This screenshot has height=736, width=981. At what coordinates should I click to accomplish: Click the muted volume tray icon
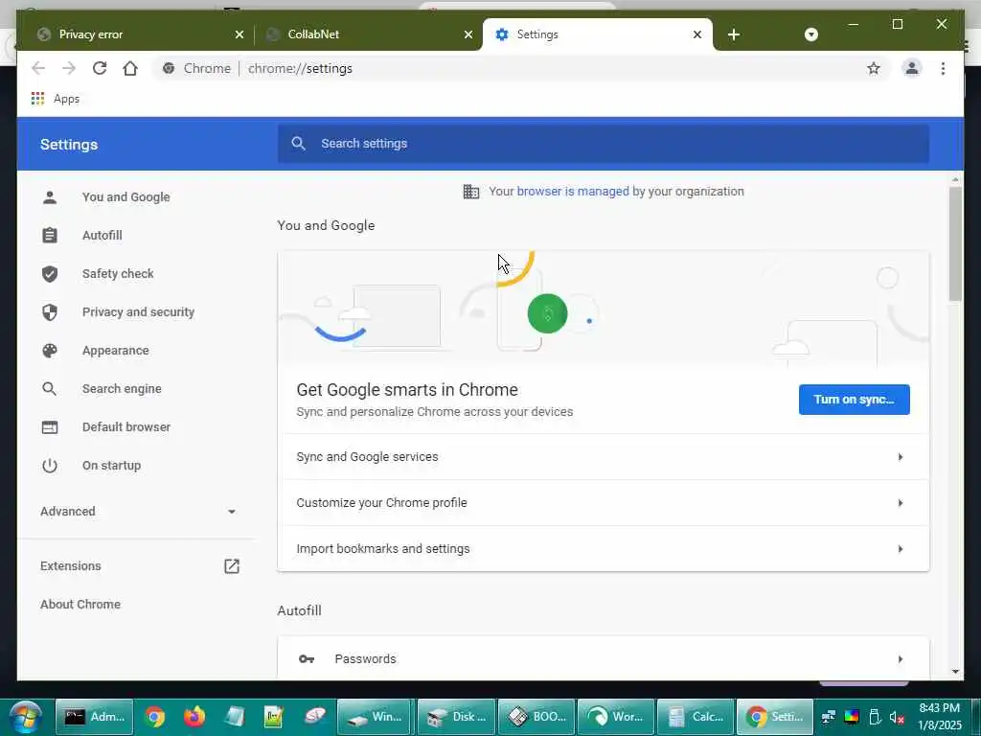(x=897, y=717)
